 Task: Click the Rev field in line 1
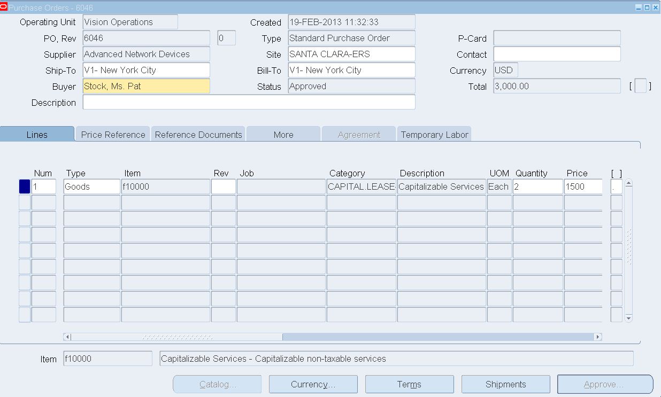[x=224, y=186]
